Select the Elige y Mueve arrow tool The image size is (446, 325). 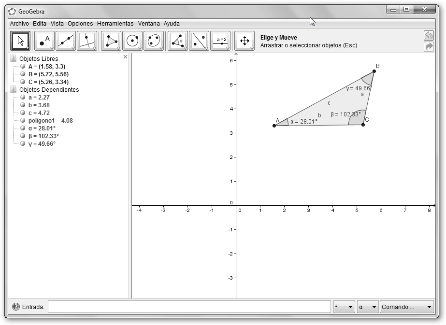[20, 41]
